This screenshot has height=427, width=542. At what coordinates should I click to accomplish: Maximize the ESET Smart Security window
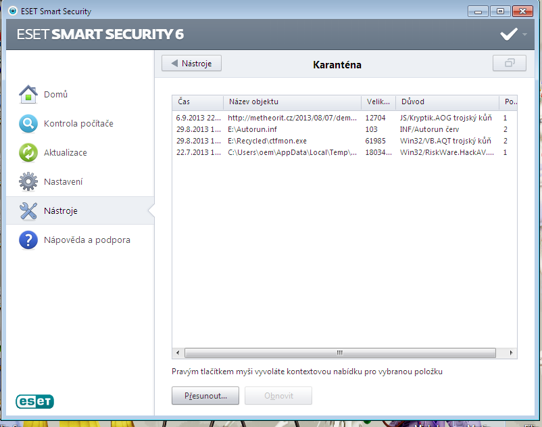tap(500, 12)
